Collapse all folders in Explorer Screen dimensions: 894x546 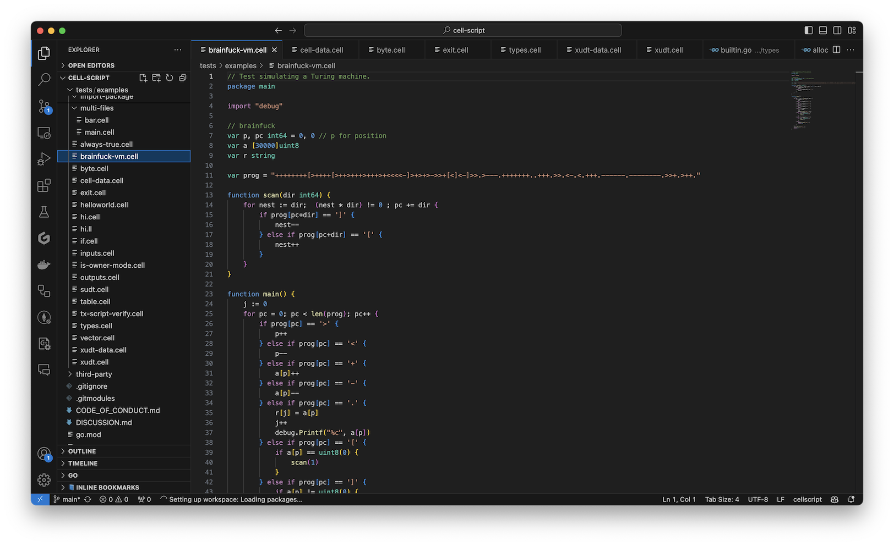tap(183, 78)
